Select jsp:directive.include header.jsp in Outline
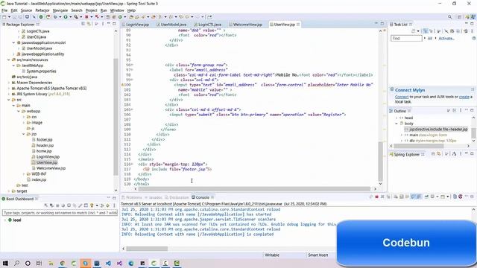The image size is (477, 268). (x=436, y=129)
